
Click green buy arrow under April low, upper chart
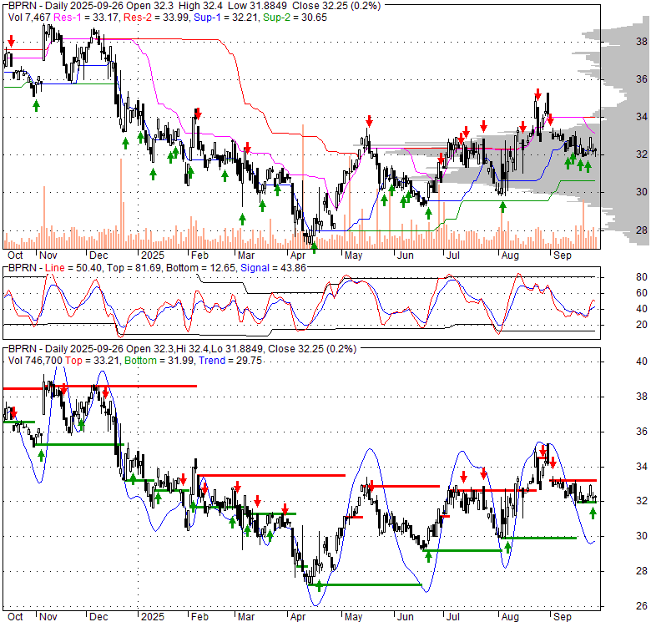(x=315, y=248)
